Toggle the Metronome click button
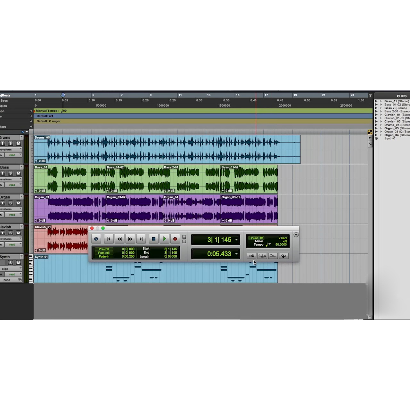The width and height of the screenshot is (410, 410). [x=262, y=256]
